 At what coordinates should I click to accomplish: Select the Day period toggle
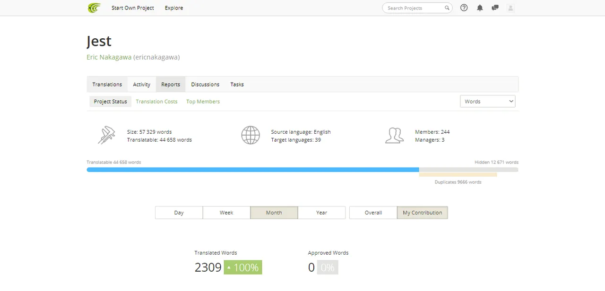(179, 213)
